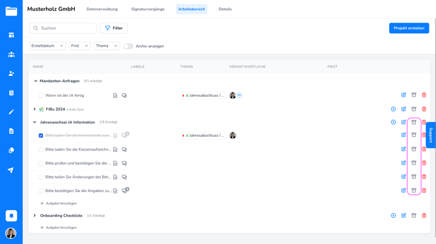Image resolution: width=436 pixels, height=244 pixels.
Task: Check 'Bitte teilen Sie Änderungen bei Bet...' checkbox
Action: [41, 177]
